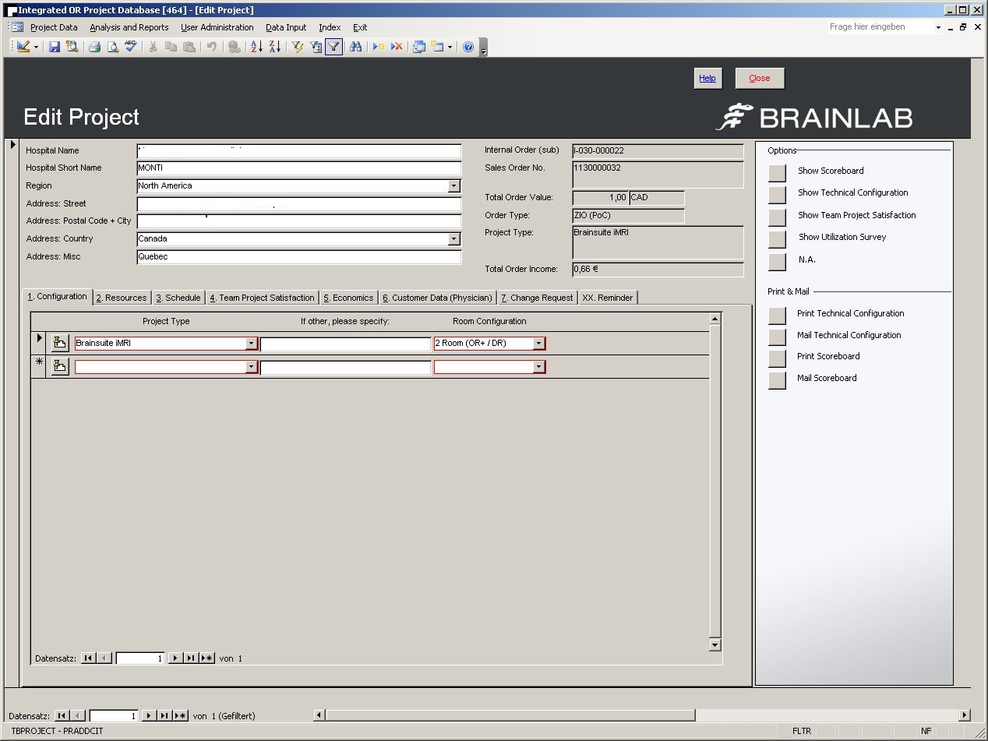This screenshot has height=741, width=988.
Task: Click the Show Scoreboard button
Action: point(778,172)
